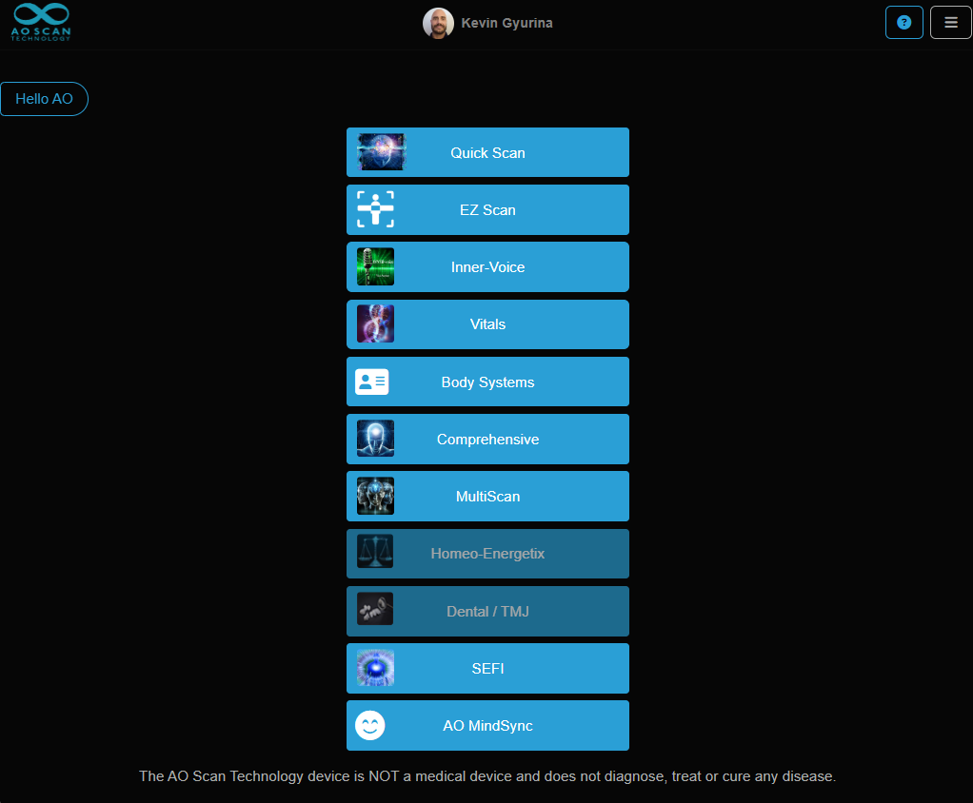973x803 pixels.
Task: Start a Quick Scan
Action: point(487,152)
